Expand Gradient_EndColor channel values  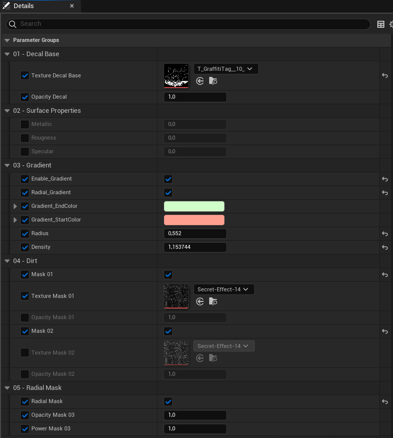click(x=15, y=206)
